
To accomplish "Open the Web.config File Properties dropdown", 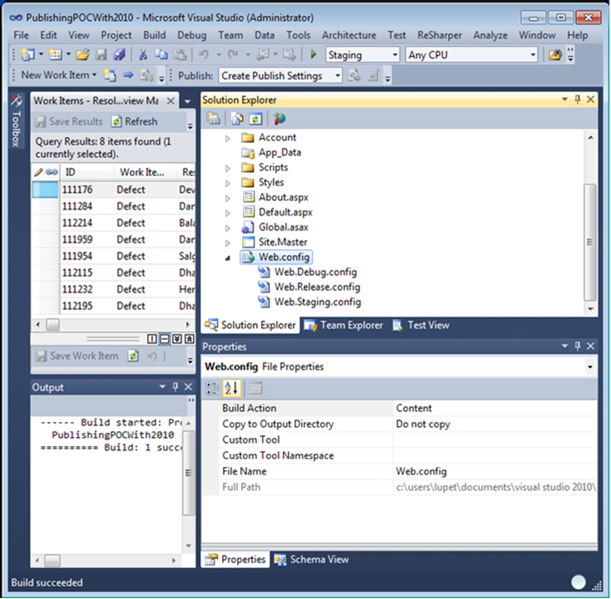I will 590,367.
